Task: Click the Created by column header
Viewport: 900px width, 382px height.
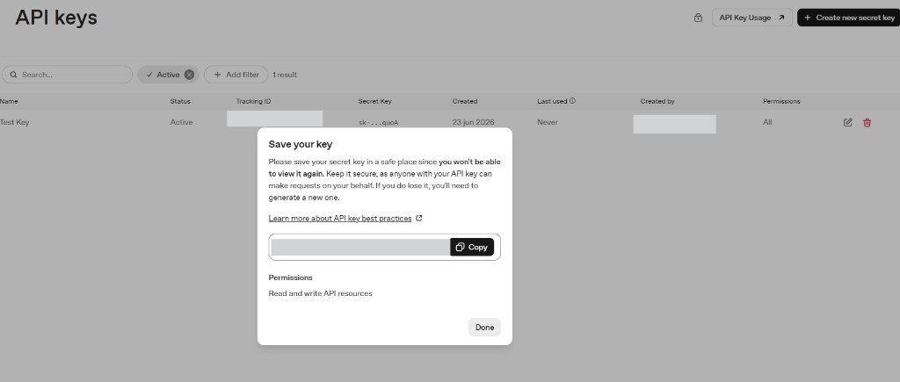Action: pos(657,101)
